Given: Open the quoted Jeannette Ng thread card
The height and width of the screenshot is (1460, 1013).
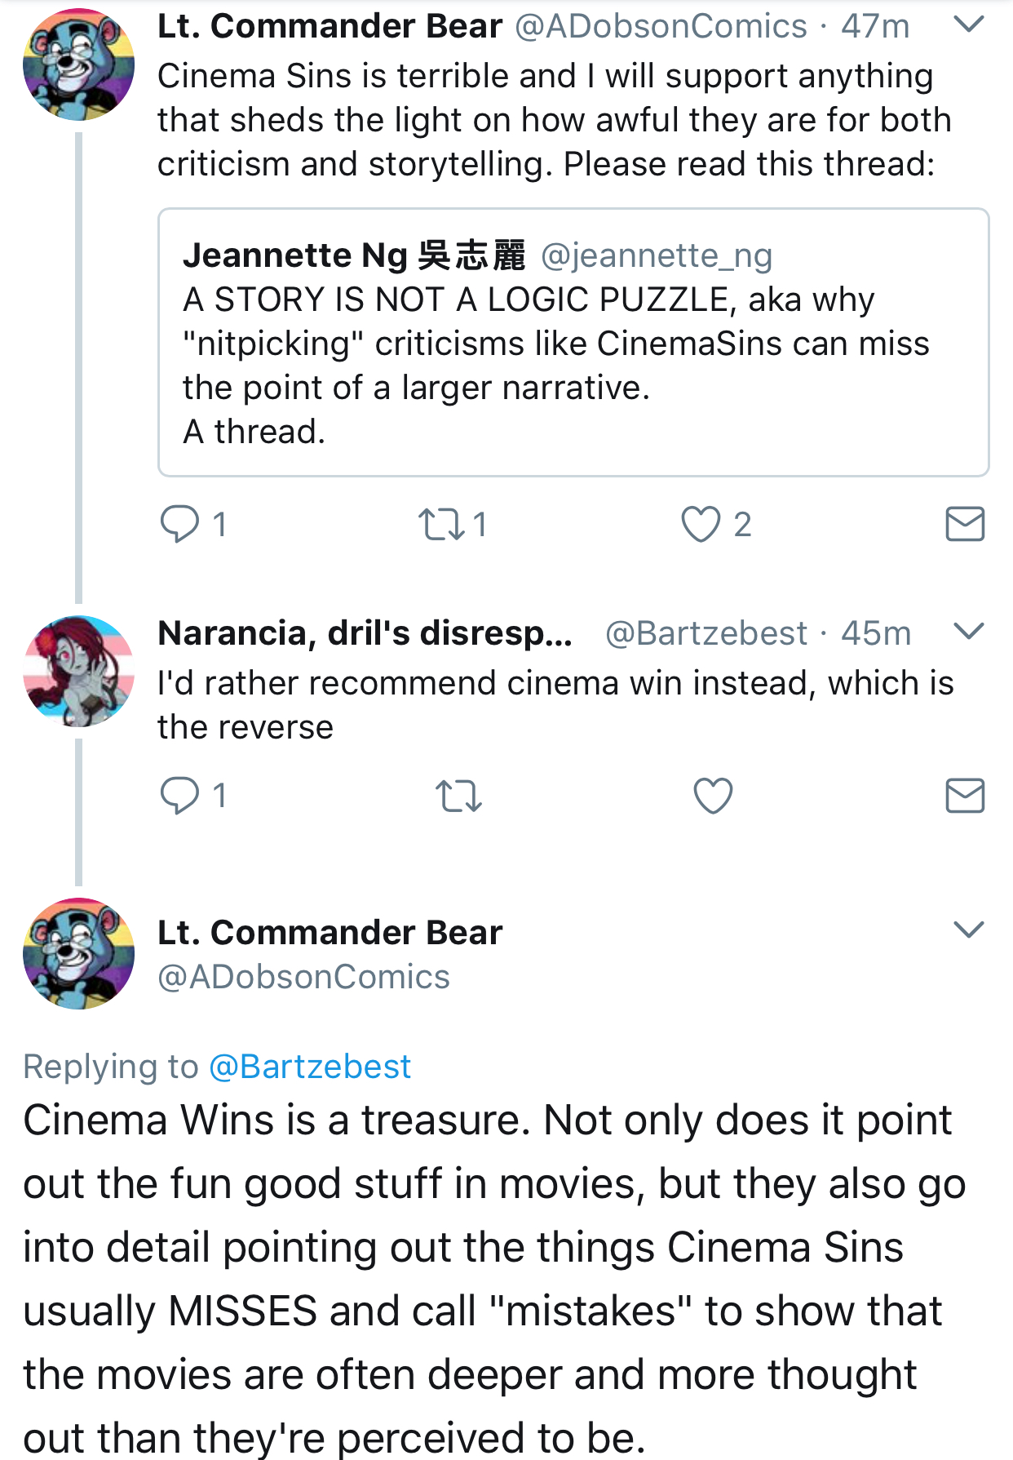Looking at the screenshot, I should pyautogui.click(x=573, y=342).
